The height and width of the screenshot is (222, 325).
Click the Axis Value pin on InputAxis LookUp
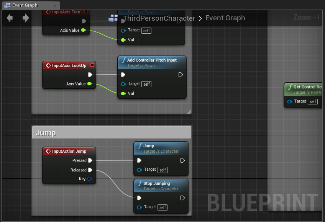point(90,84)
